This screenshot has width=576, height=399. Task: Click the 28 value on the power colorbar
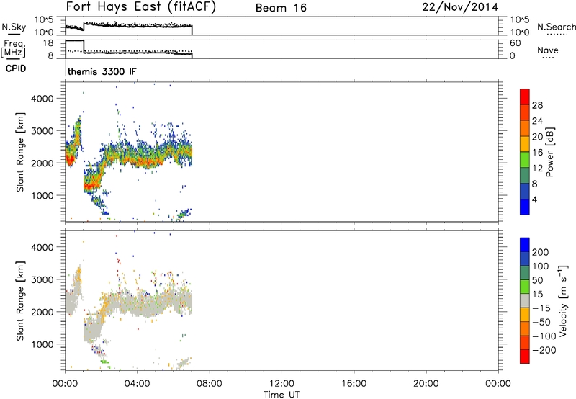537,105
